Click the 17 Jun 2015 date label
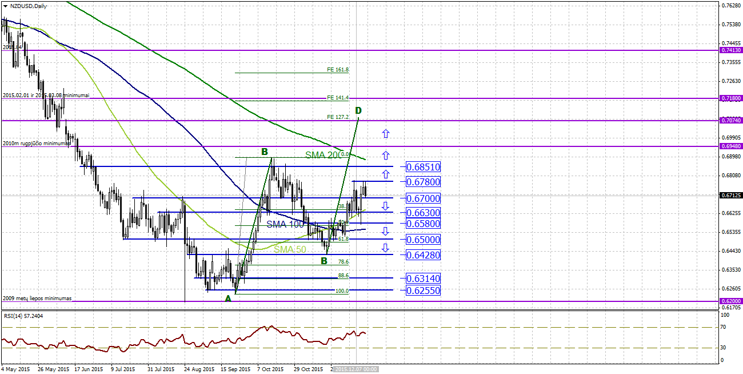 click(89, 369)
